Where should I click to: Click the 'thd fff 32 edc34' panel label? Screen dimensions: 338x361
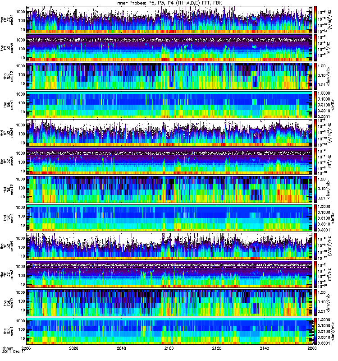click(x=7, y=133)
